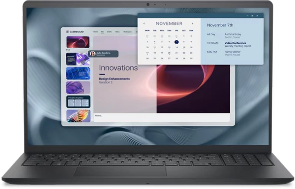The width and height of the screenshot is (295, 189).
Task: Open the Menu tab in Dashboard
Action: pos(118,32)
